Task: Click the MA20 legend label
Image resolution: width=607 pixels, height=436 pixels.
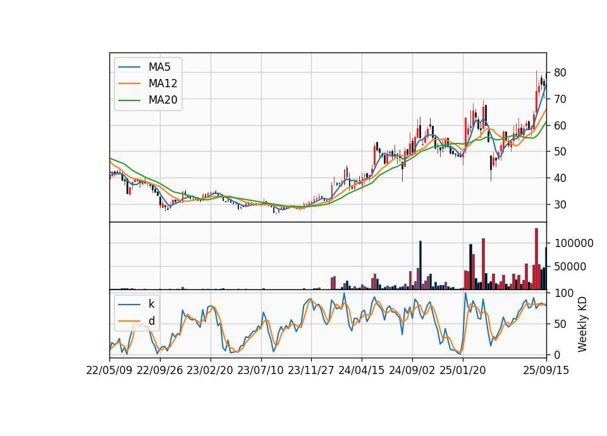Action: coord(162,100)
